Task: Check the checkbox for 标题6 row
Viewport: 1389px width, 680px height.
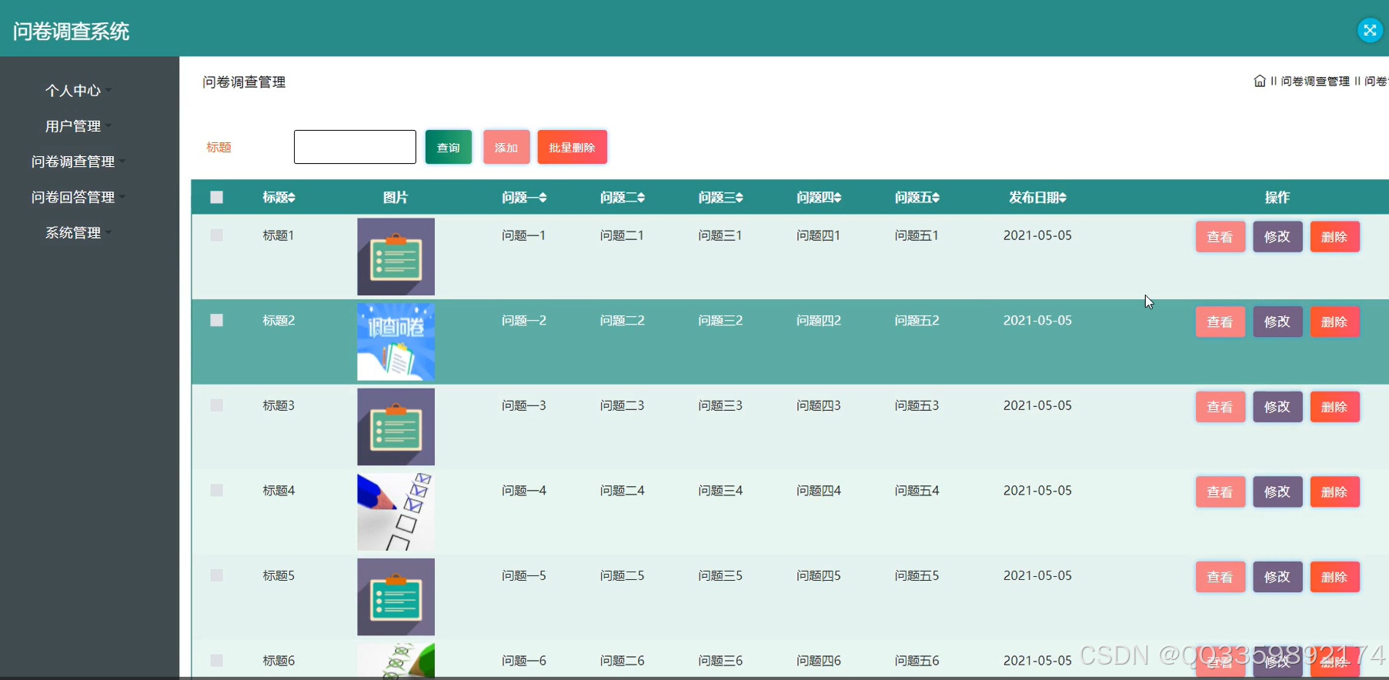Action: tap(216, 660)
